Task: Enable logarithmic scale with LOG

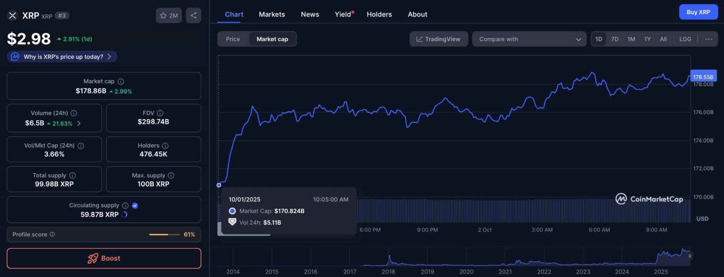Action: (x=685, y=39)
